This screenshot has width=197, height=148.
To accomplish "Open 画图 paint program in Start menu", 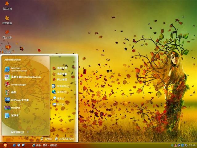I will click(10, 92).
